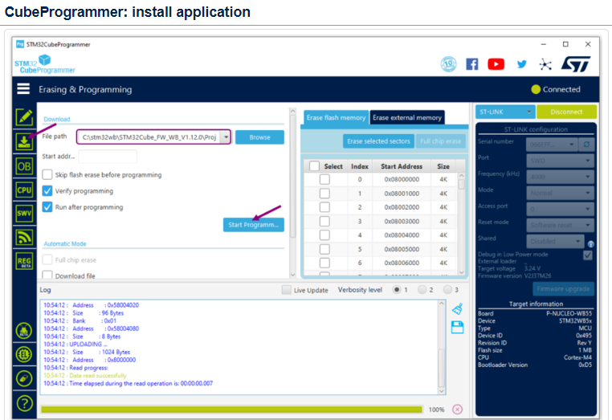The width and height of the screenshot is (612, 420).
Task: Check the Select all sectors header checkbox
Action: click(x=315, y=166)
